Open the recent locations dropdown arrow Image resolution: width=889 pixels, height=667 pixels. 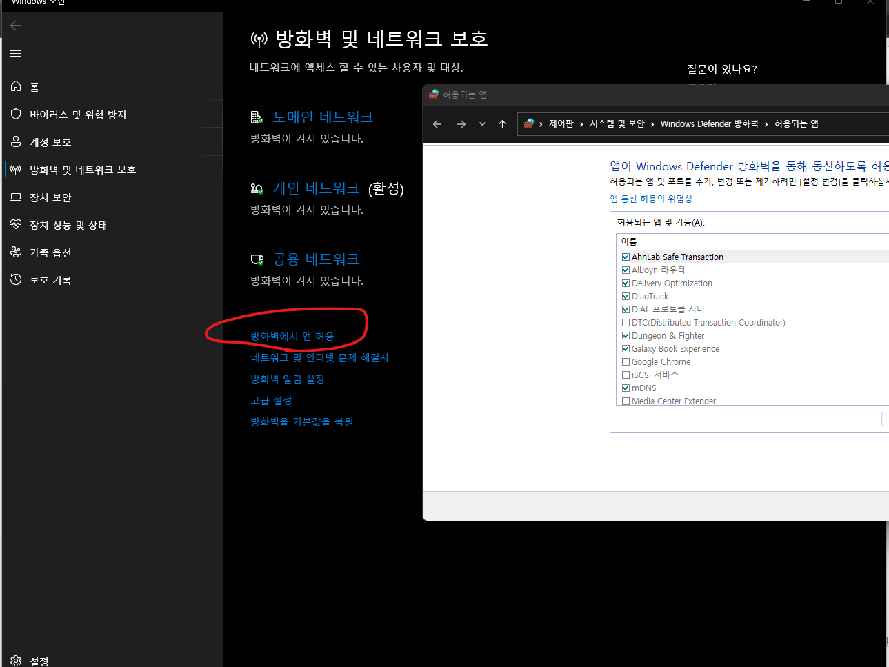click(x=482, y=124)
